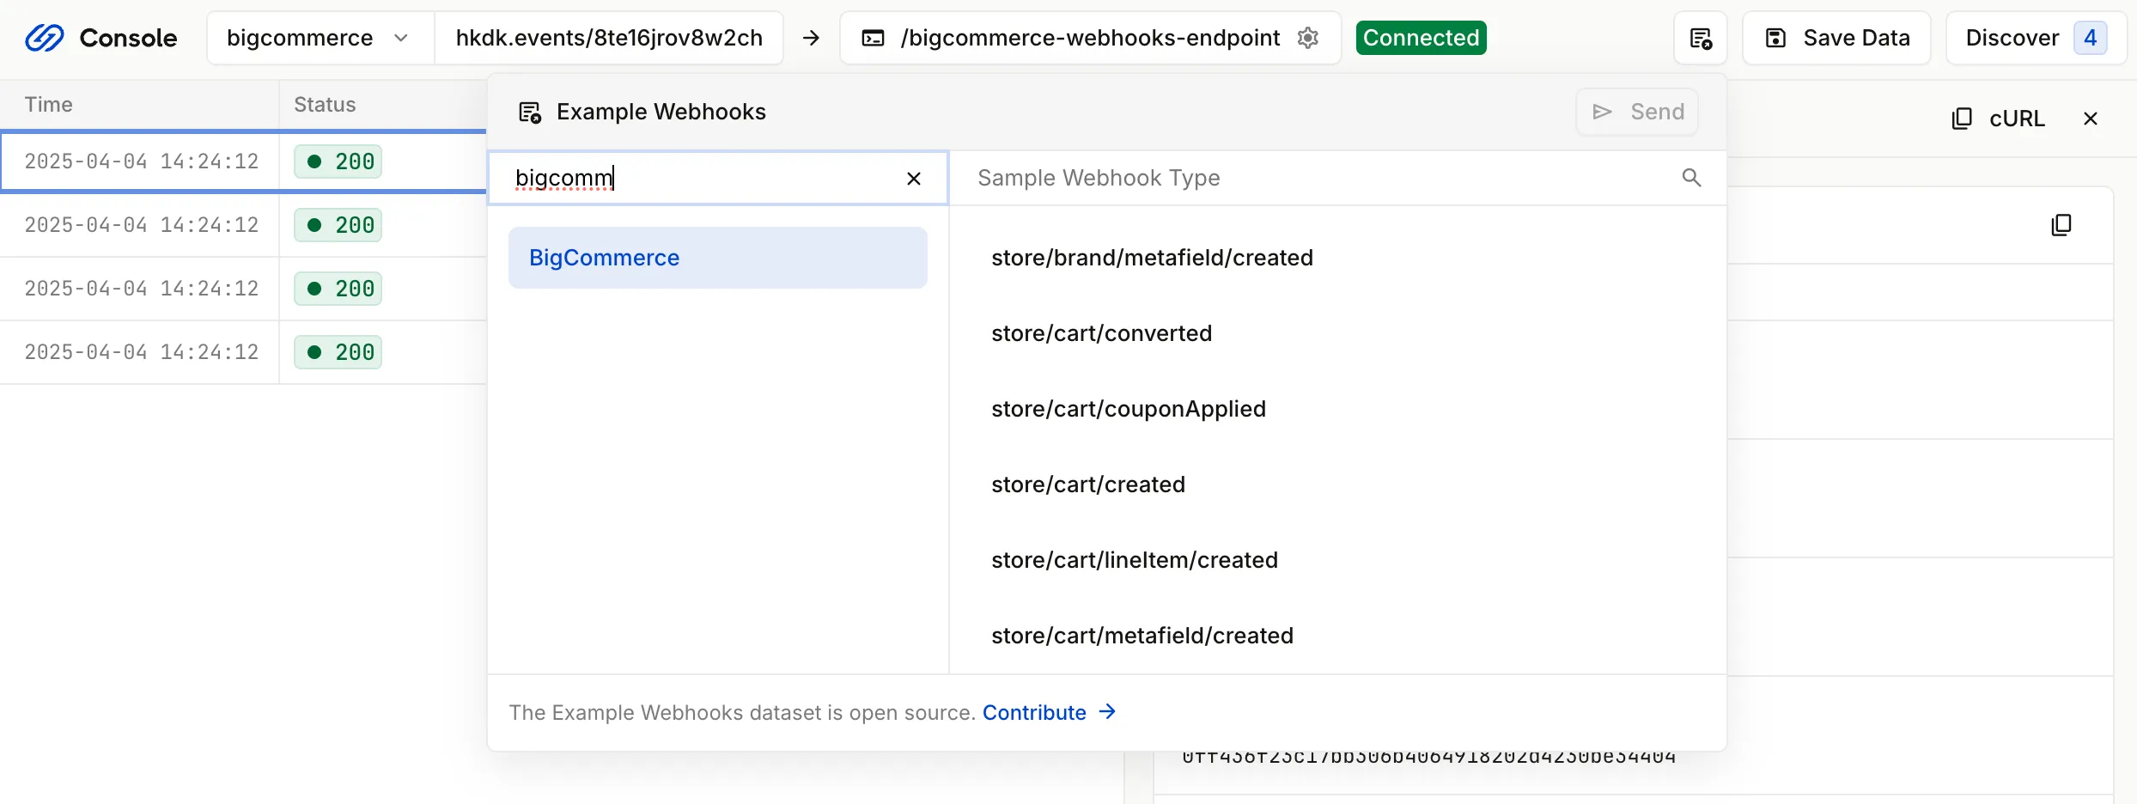Click the floppy disk icon in Save Data
This screenshot has width=2137, height=804.
[x=1775, y=38]
